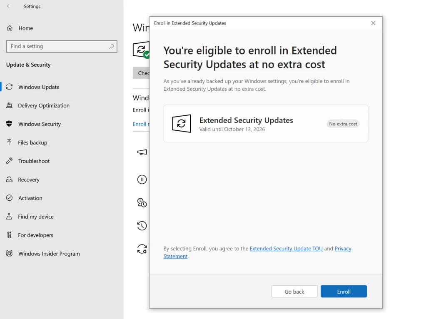Close the Enroll in Extended Security Updates dialog
426x319 pixels.
click(373, 23)
